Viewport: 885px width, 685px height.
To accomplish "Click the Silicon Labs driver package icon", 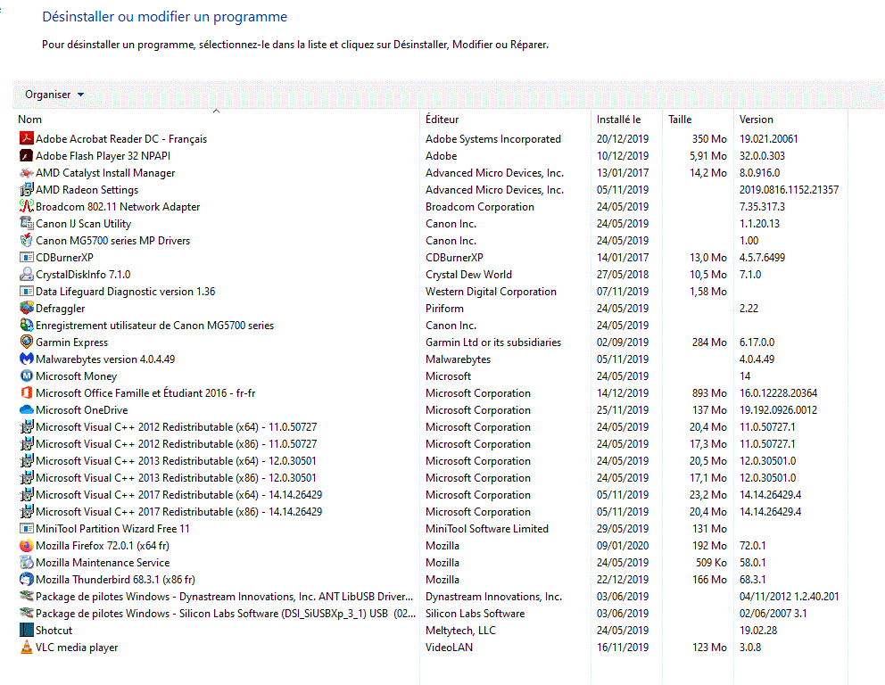I will (27, 613).
